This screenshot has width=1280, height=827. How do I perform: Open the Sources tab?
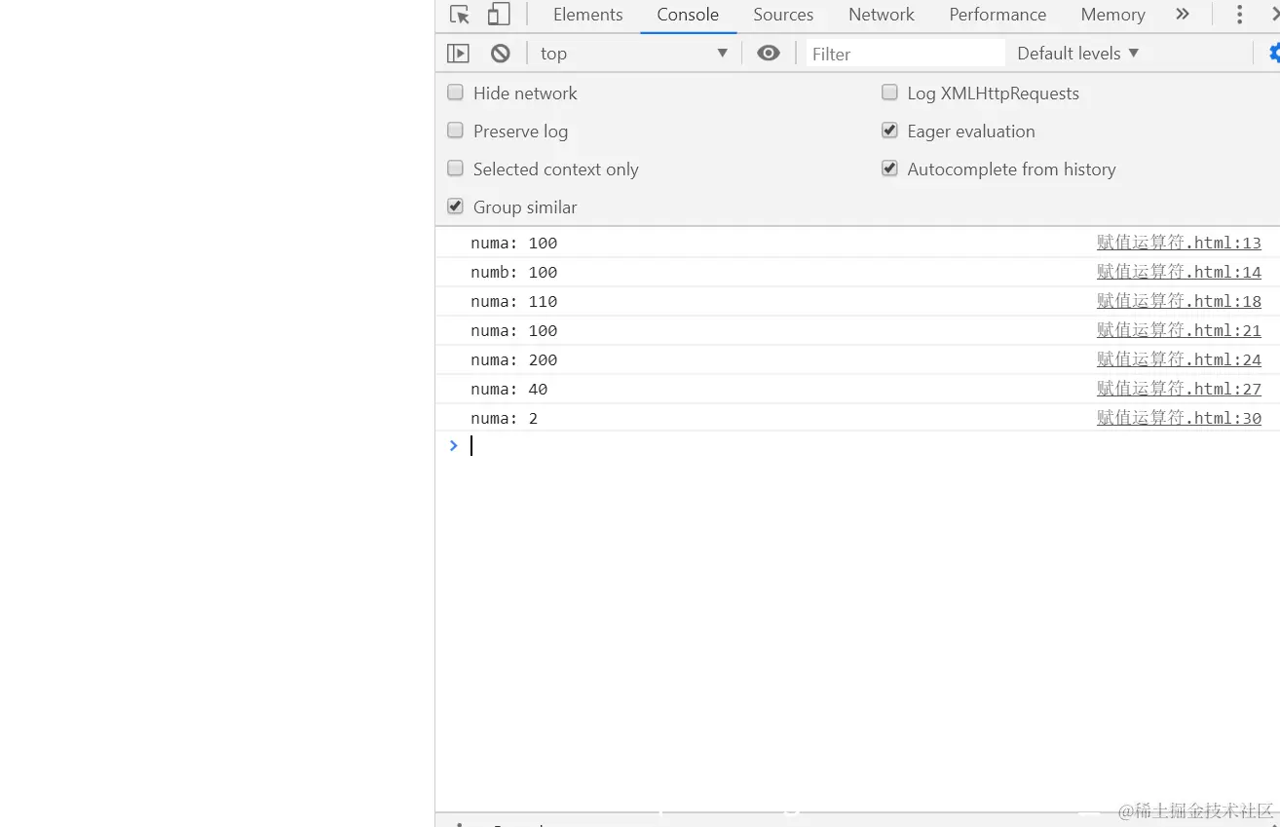[x=783, y=15]
